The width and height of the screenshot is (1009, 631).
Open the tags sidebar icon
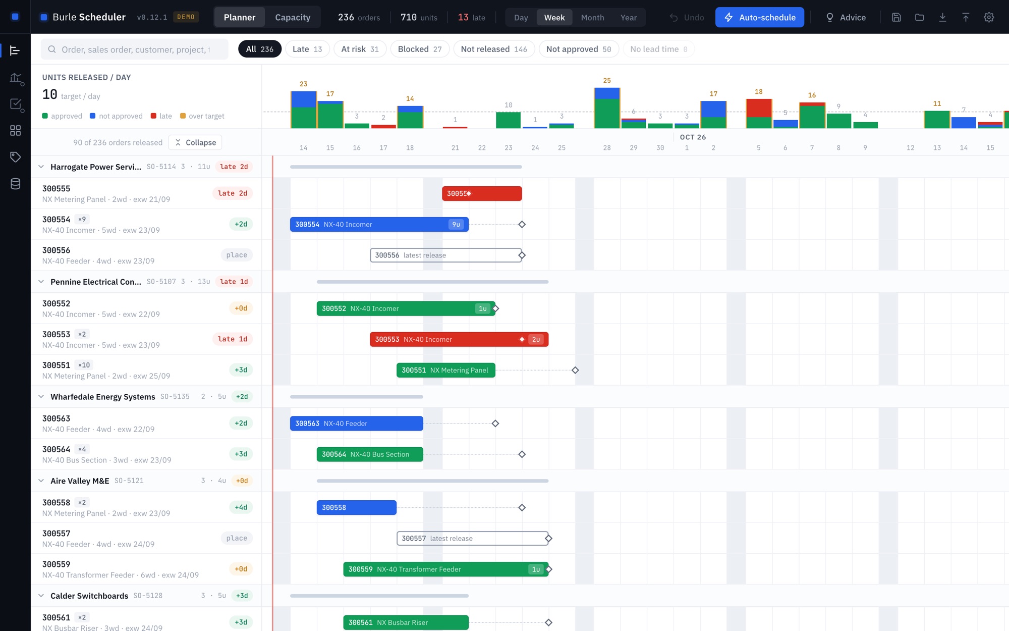coord(15,157)
